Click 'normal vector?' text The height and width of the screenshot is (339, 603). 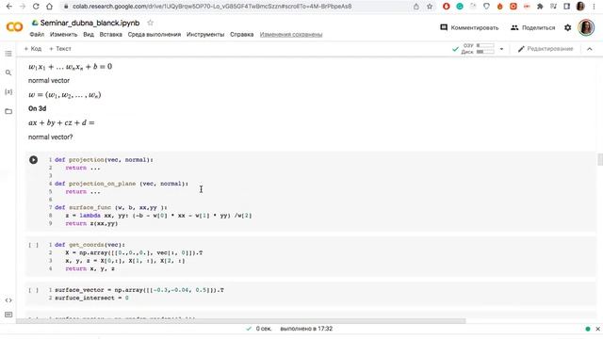(x=50, y=137)
